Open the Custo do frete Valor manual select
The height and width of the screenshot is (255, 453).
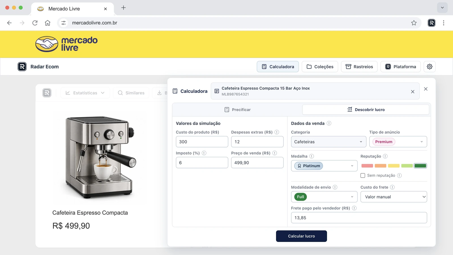pyautogui.click(x=394, y=197)
